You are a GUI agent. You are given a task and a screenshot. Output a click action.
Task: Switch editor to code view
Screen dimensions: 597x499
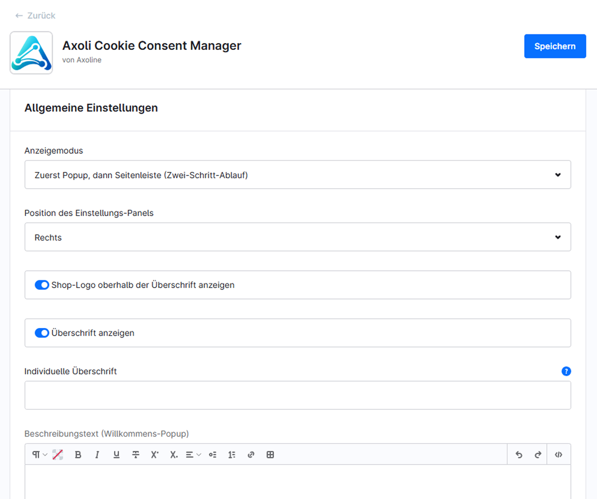tap(559, 455)
